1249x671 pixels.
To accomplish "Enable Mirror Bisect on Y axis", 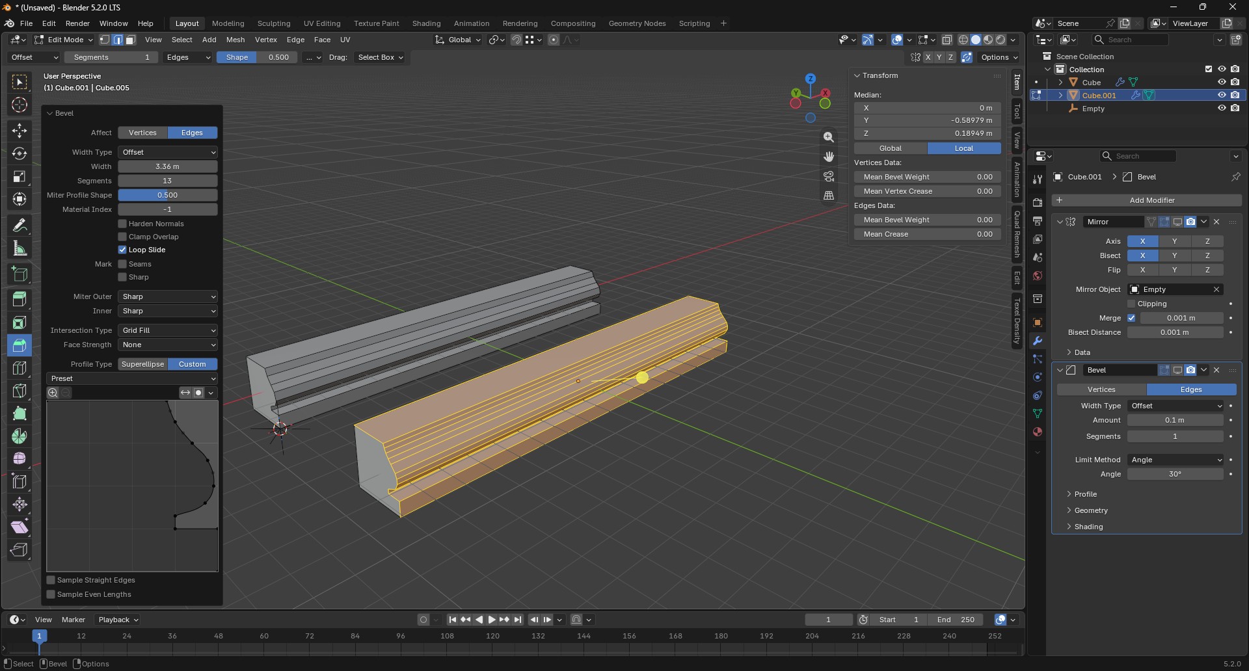I will [1174, 256].
